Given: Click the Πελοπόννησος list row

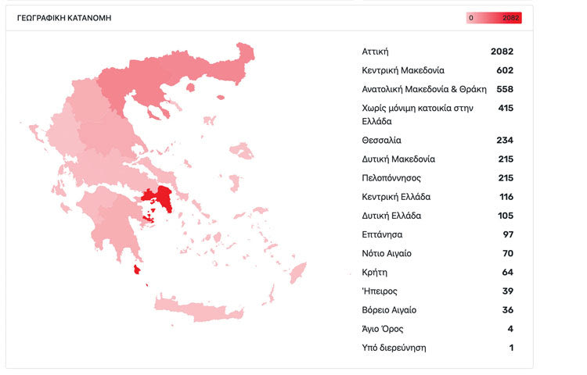Looking at the screenshot, I should coord(438,178).
